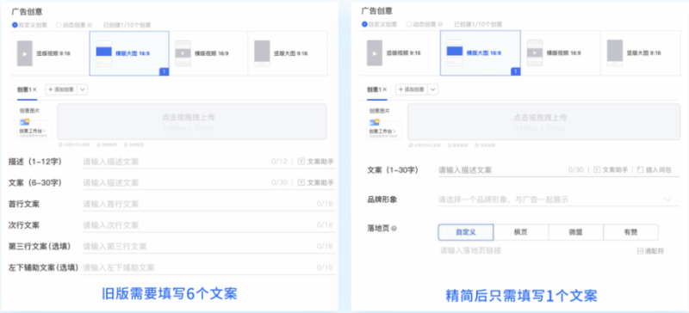Click 通配符 button near landing link
The height and width of the screenshot is (313, 689).
(x=650, y=252)
